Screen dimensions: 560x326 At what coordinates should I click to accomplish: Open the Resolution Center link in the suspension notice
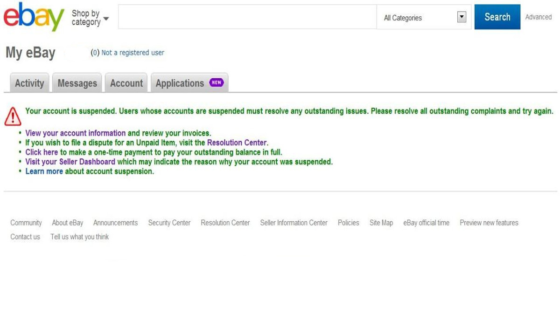[x=237, y=143]
